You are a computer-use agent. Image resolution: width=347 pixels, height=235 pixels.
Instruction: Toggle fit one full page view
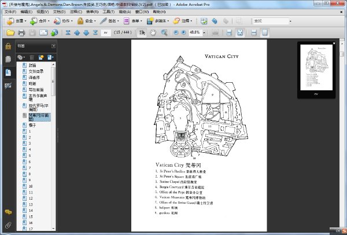(x=240, y=33)
